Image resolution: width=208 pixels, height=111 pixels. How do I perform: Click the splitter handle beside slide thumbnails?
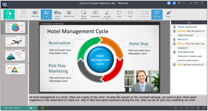click(x=29, y=63)
